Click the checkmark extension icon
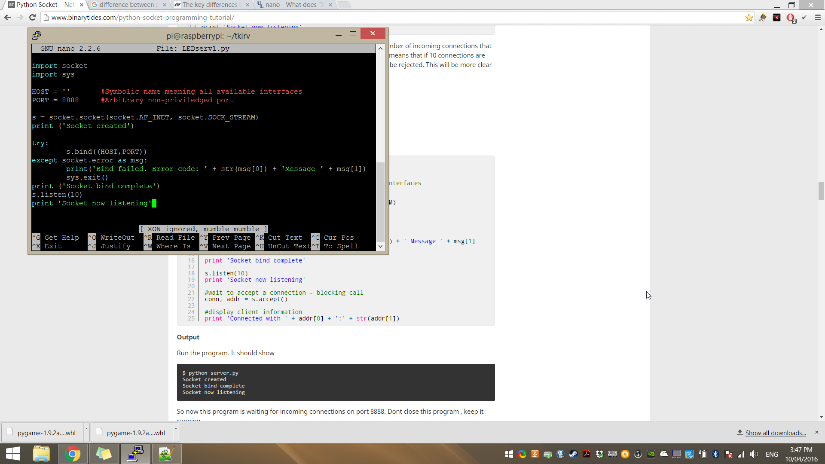This screenshot has width=825, height=464. pos(804,18)
